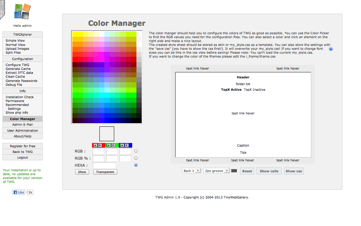Open the blue help question mark icon
The width and height of the screenshot is (361, 226).
331,49
